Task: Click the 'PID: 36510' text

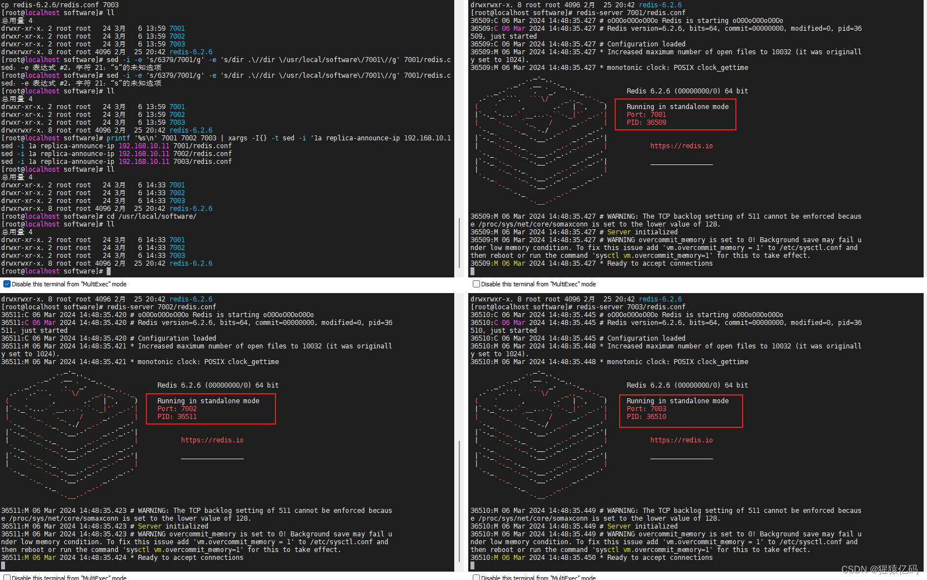Action: (x=646, y=417)
